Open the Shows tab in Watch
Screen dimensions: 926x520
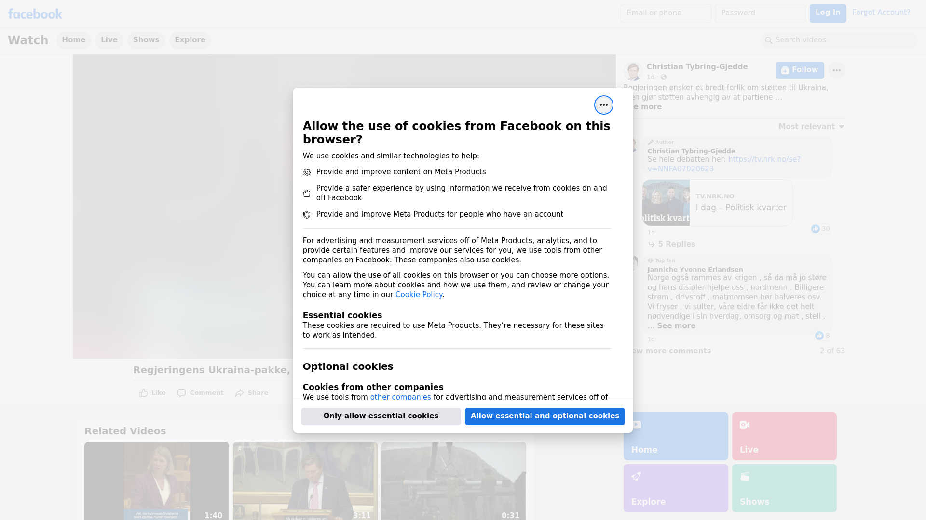click(x=146, y=40)
